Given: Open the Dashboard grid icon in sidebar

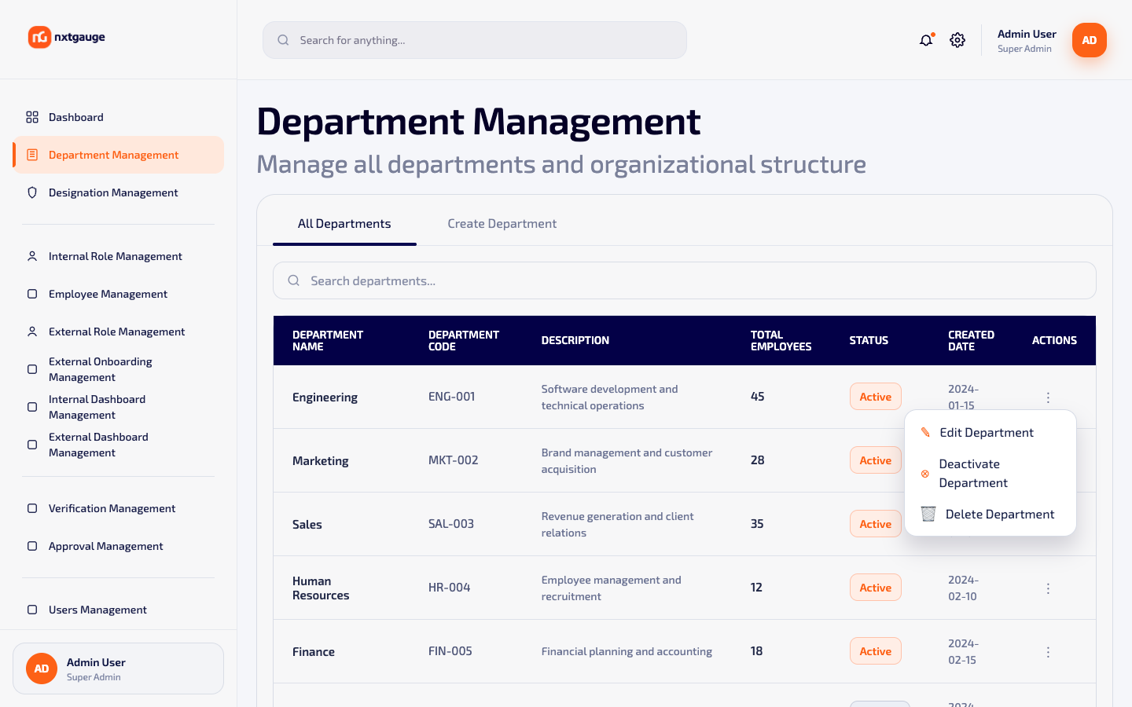Looking at the screenshot, I should (32, 117).
